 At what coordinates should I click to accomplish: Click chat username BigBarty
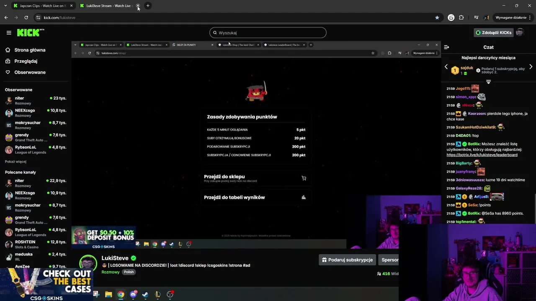(x=464, y=163)
